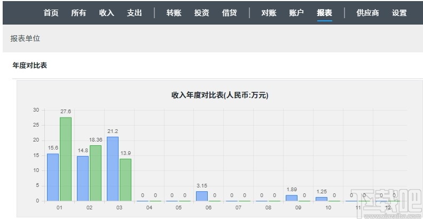The height and width of the screenshot is (219, 423).
Task: Open the 设置 settings page
Action: (399, 13)
